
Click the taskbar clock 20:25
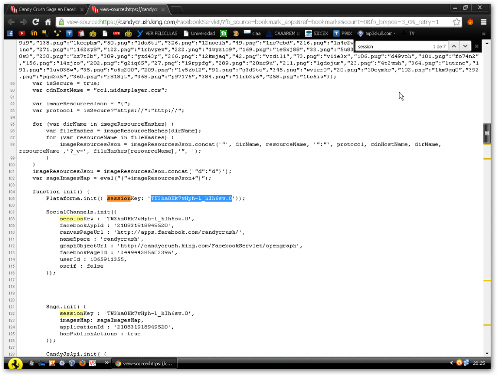479,363
